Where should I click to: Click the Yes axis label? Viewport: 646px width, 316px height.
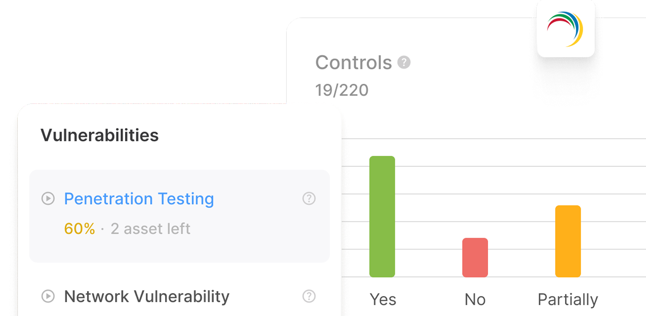[383, 300]
